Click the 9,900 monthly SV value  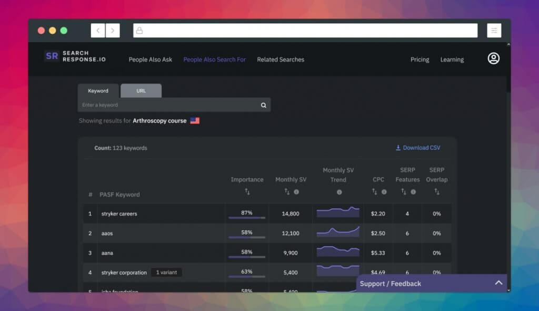291,253
